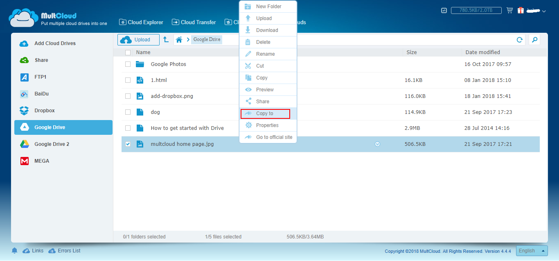Screen dimensions: 559x261
Task: Choose Properties in context menu
Action: coord(268,125)
